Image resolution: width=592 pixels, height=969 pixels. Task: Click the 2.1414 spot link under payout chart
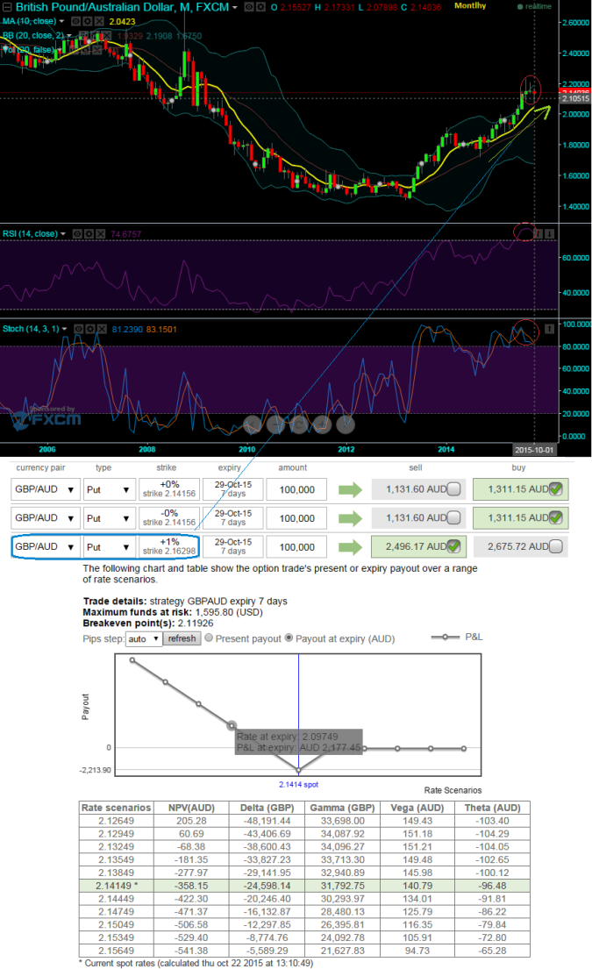(298, 784)
